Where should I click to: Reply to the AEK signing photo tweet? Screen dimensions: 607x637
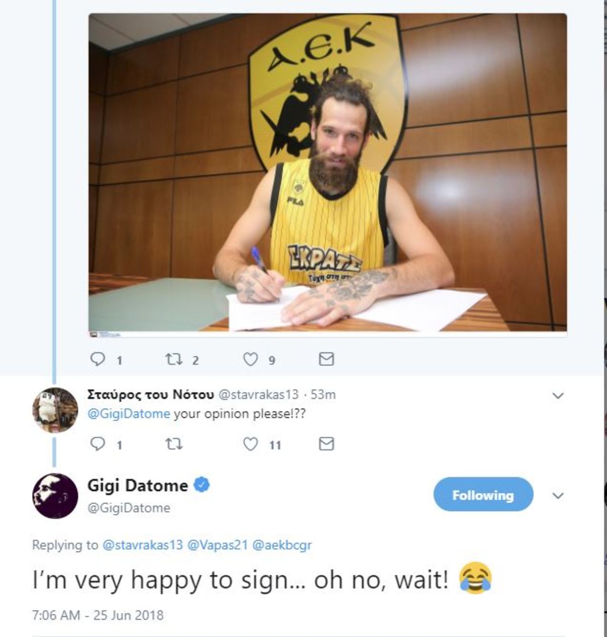(x=97, y=359)
